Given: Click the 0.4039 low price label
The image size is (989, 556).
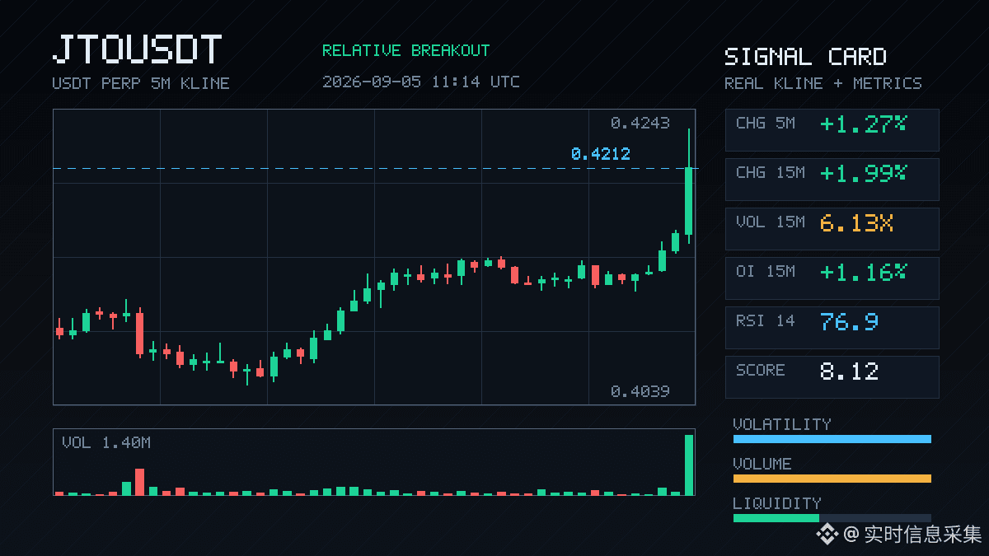Looking at the screenshot, I should point(640,391).
